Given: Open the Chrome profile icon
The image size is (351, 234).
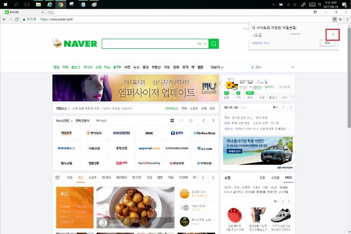Looking at the screenshot, I should pos(315,12).
